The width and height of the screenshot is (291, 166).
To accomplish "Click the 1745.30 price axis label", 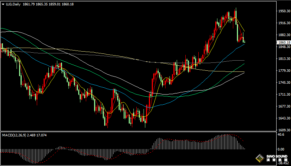I will click(284, 82).
